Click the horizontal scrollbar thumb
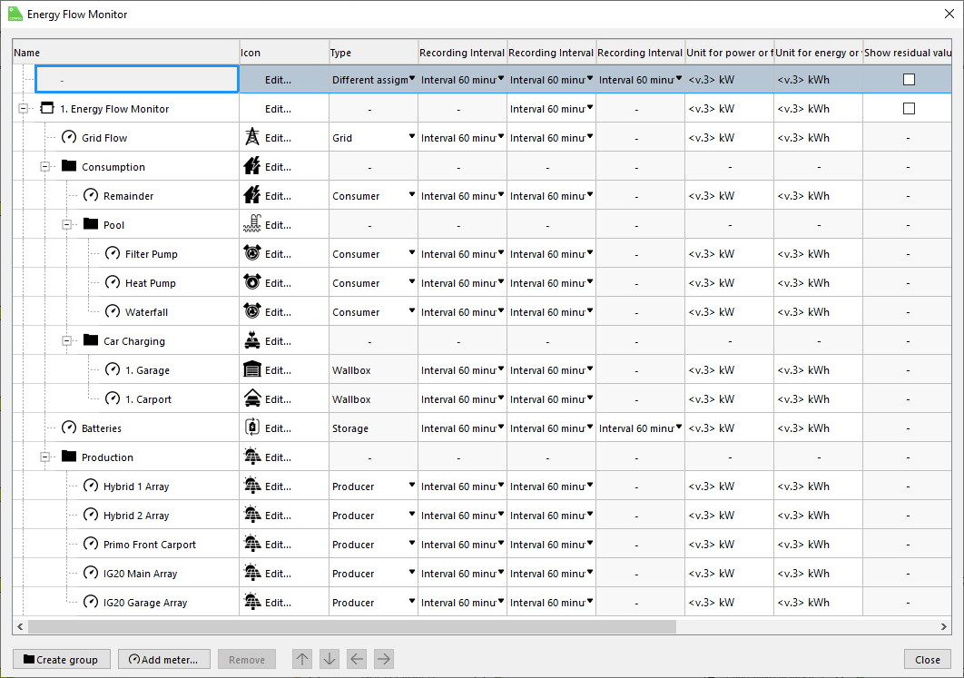964x678 pixels. [x=352, y=627]
